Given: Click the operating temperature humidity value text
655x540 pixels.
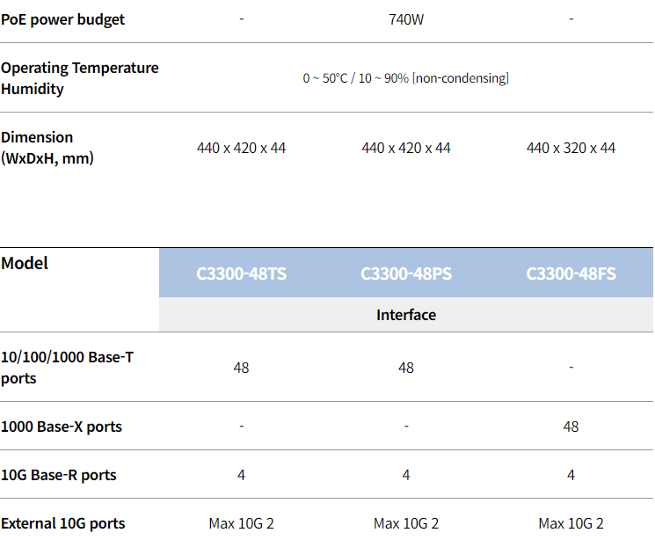Looking at the screenshot, I should coord(405,78).
